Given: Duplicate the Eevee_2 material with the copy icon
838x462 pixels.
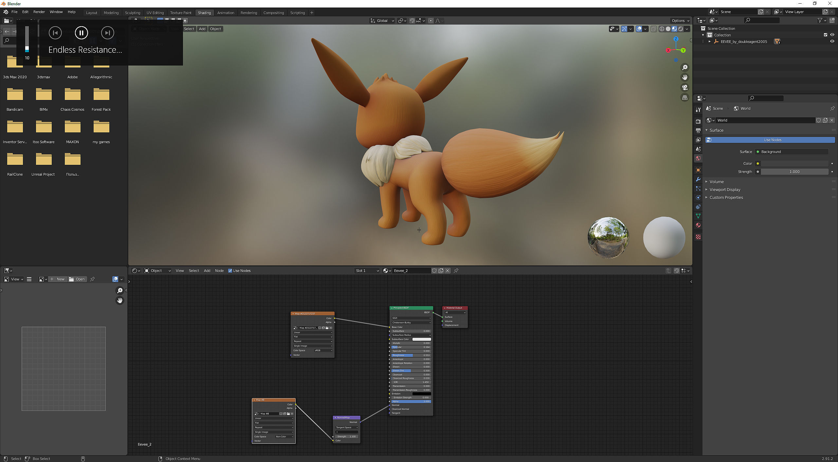Looking at the screenshot, I should [441, 271].
